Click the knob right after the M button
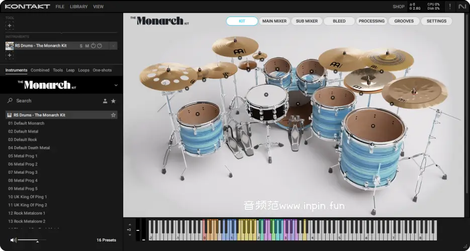The width and height of the screenshot is (470, 251). (x=93, y=46)
